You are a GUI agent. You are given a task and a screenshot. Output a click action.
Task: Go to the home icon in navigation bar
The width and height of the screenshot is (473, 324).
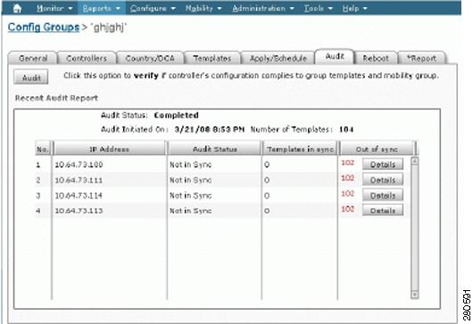point(17,8)
